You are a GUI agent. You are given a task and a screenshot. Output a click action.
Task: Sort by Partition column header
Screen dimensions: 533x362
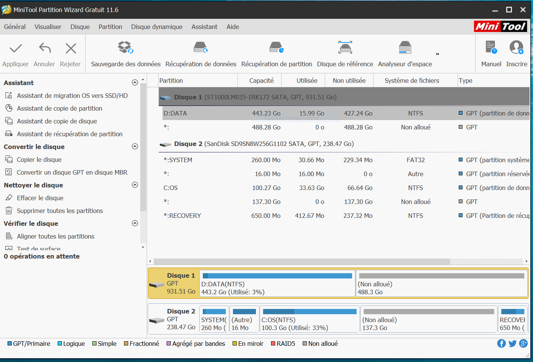[x=198, y=81]
